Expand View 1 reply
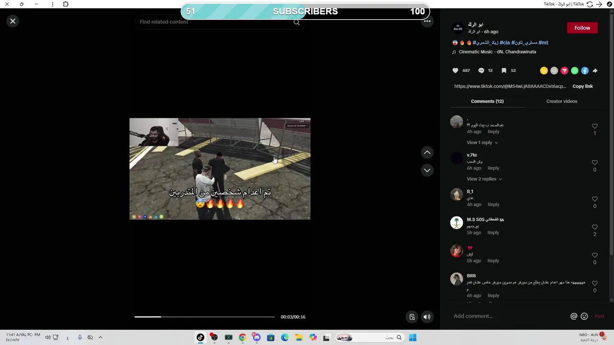The height and width of the screenshot is (345, 614). 482,142
